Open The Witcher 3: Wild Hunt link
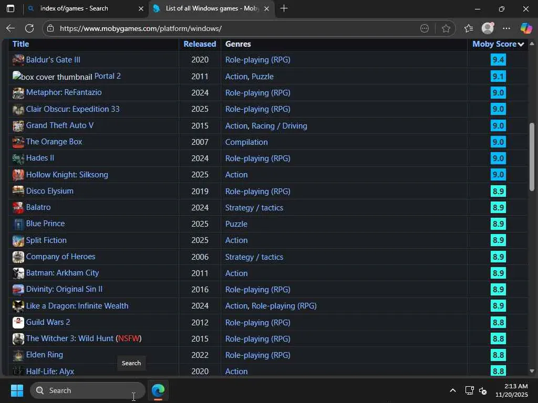The image size is (538, 403). [x=70, y=338]
